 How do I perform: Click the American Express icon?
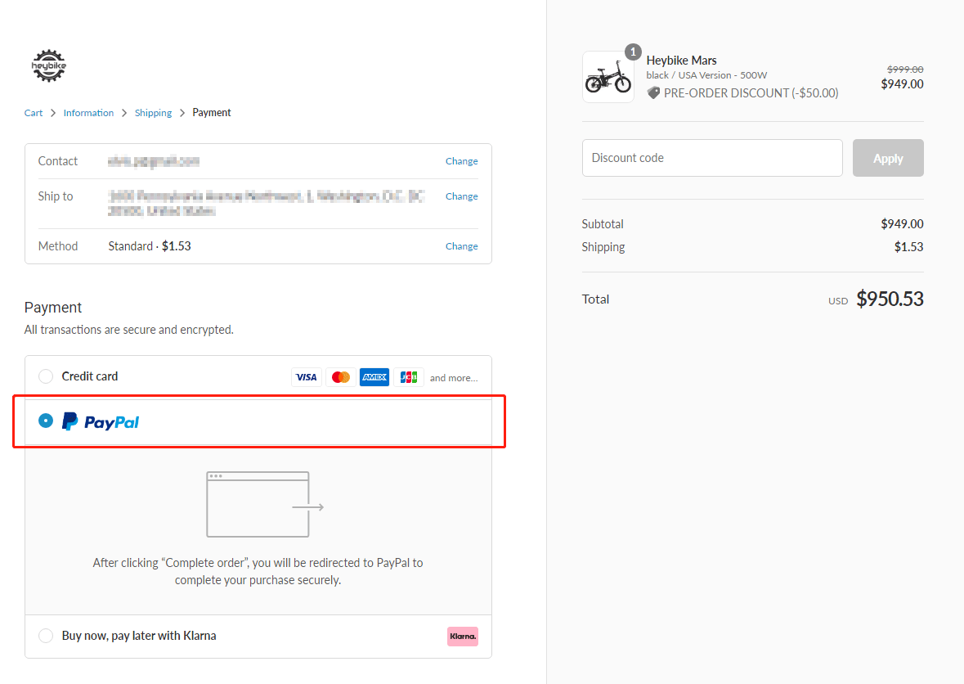(374, 377)
